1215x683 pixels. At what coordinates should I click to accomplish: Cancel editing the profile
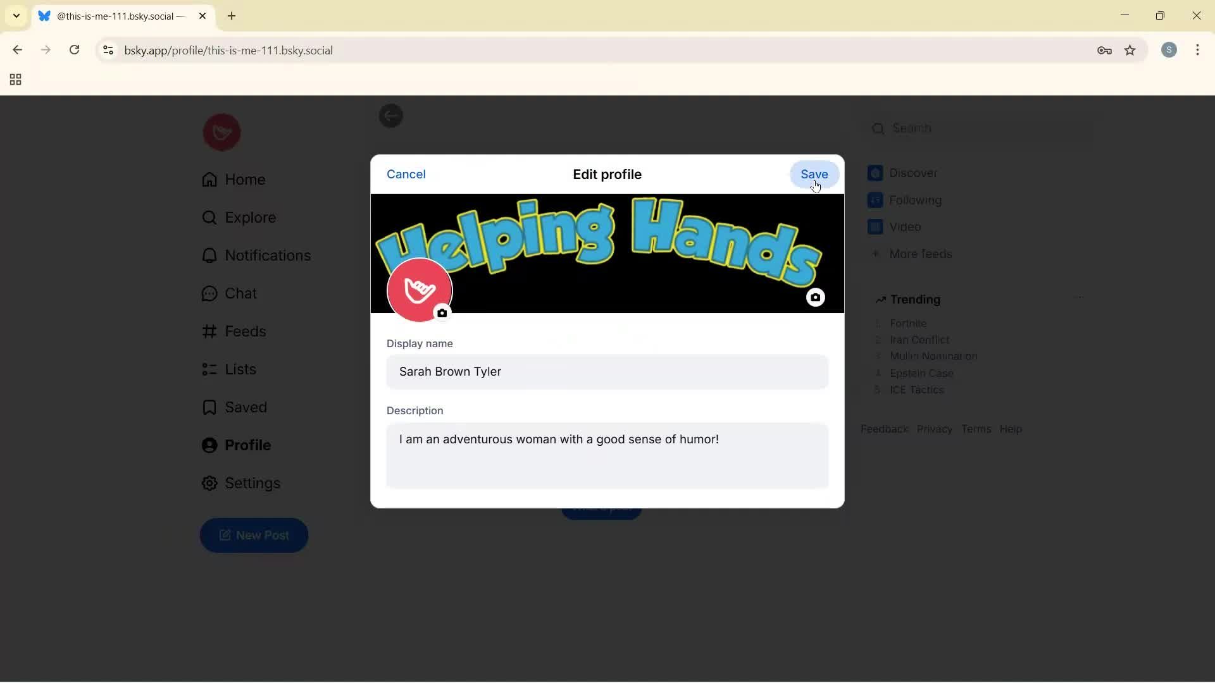click(x=406, y=174)
